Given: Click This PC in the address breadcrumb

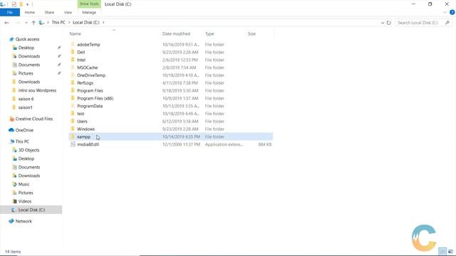Looking at the screenshot, I should coord(58,22).
